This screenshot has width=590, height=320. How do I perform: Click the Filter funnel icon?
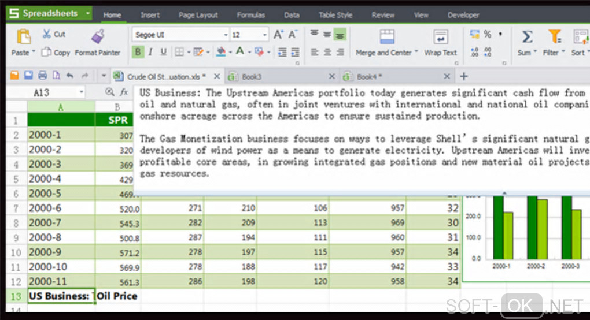[554, 37]
